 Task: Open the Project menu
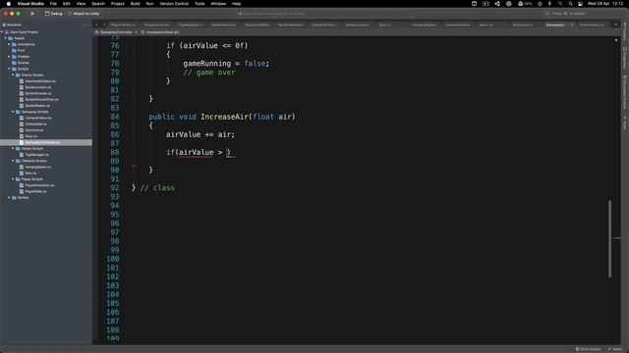(118, 4)
